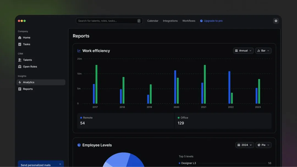Image resolution: width=297 pixels, height=167 pixels.
Task: Toggle the Designer L3 legend marker
Action: 180,163
